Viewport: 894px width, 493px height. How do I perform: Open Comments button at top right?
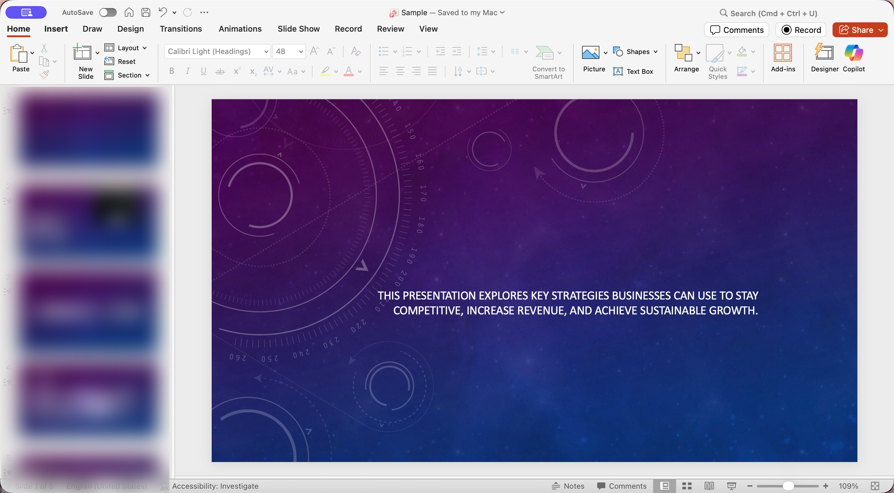pos(736,30)
